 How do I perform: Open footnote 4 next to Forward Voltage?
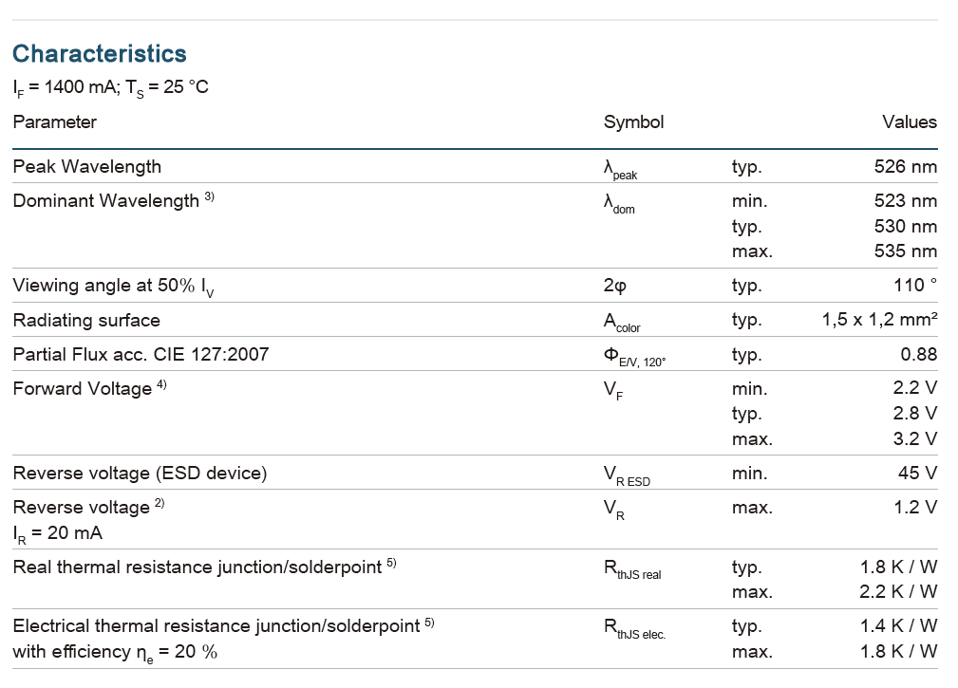[161, 384]
